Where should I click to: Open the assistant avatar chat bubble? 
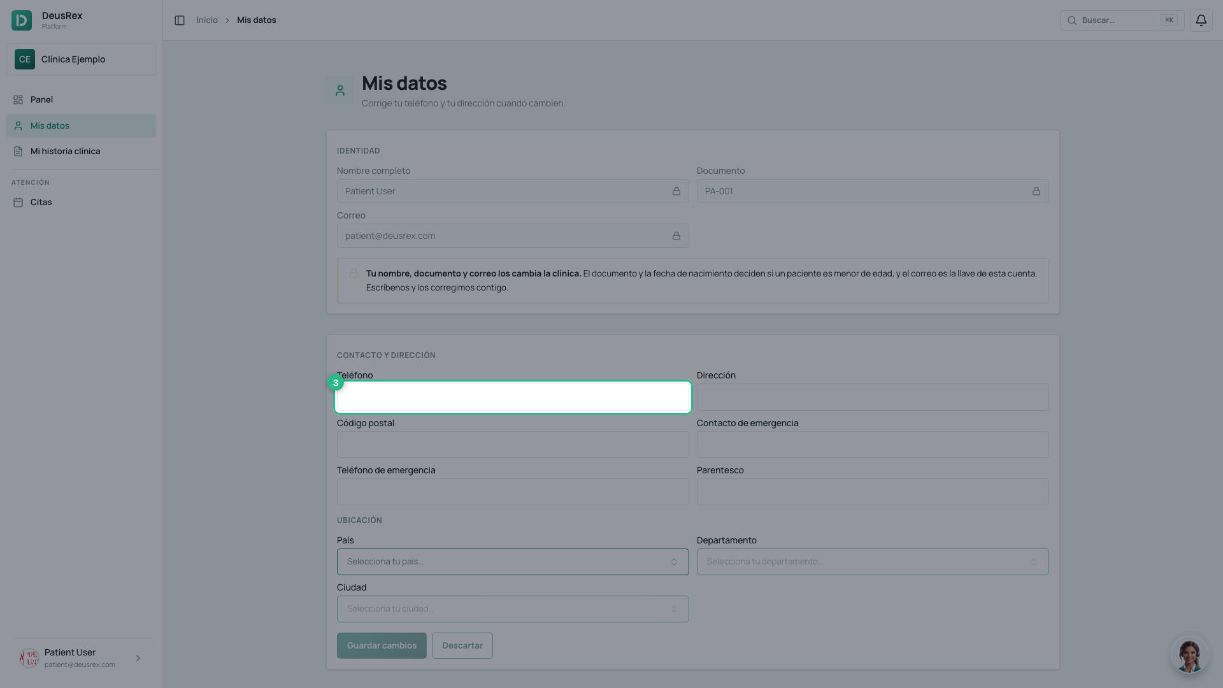coord(1189,655)
